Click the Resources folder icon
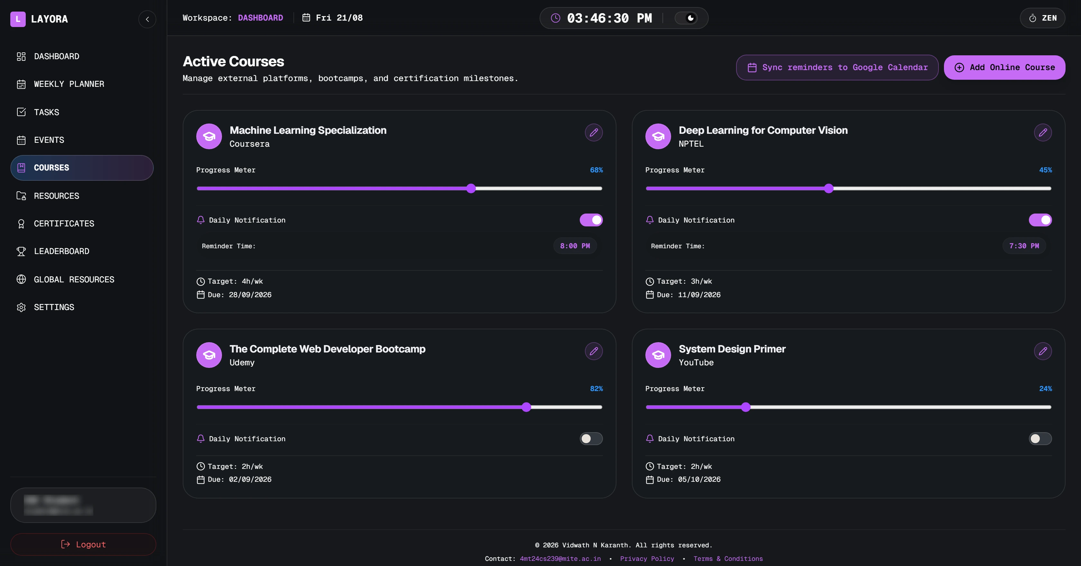The width and height of the screenshot is (1081, 566). point(21,196)
